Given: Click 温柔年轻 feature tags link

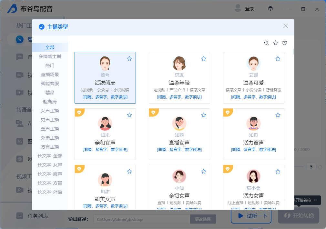Looking at the screenshot, I should coord(179,97).
